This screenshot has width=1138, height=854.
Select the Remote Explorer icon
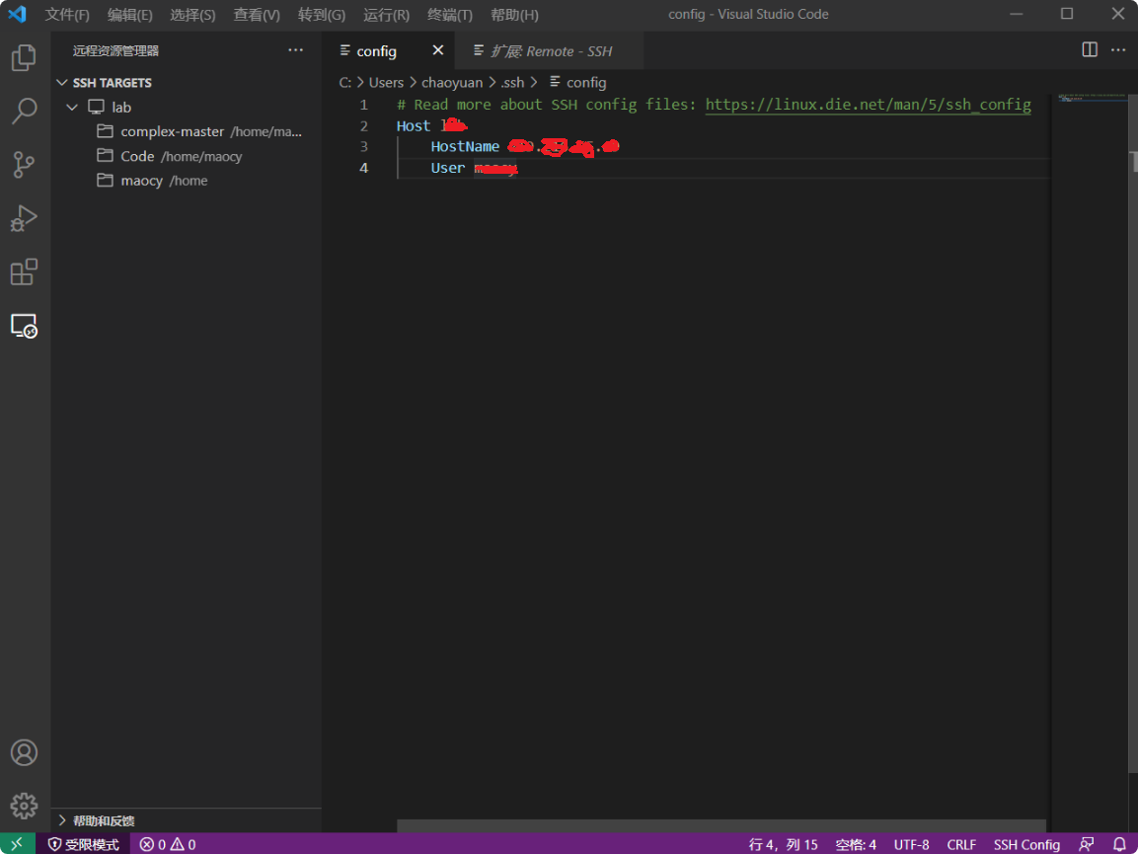pyautogui.click(x=24, y=326)
